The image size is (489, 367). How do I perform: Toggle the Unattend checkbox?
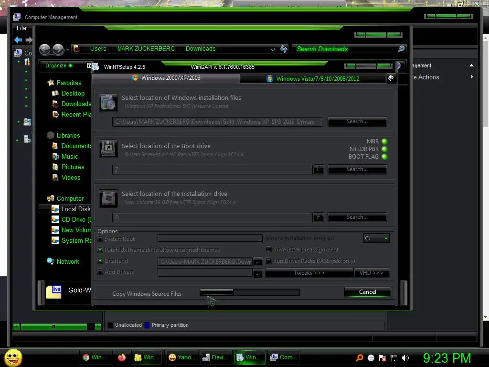coord(100,260)
